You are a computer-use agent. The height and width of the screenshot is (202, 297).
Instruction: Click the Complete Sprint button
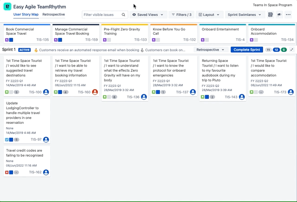(246, 49)
